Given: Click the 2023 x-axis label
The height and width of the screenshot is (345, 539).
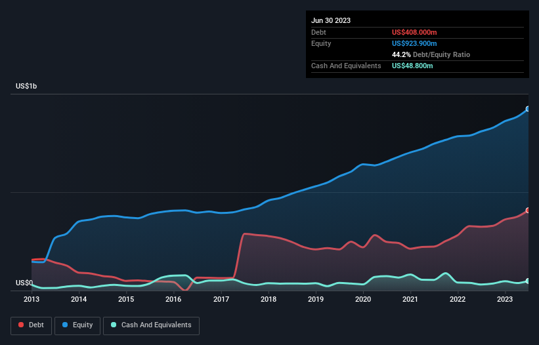Looking at the screenshot, I should 505,299.
